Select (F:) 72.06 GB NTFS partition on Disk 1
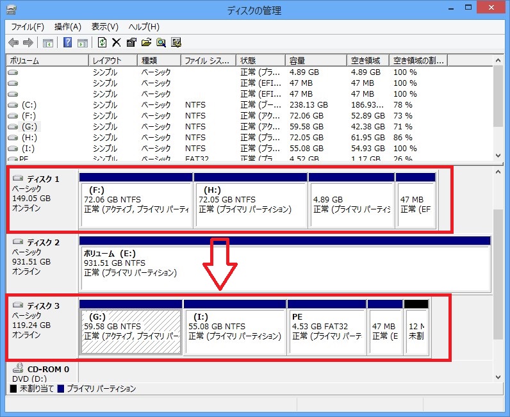 tap(136, 200)
